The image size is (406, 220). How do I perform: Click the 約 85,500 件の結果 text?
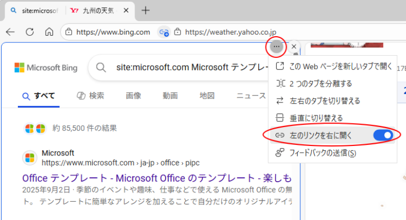[x=85, y=128]
